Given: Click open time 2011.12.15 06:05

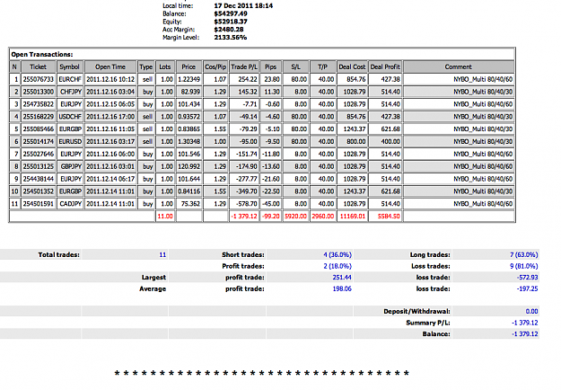Looking at the screenshot, I should (110, 104).
